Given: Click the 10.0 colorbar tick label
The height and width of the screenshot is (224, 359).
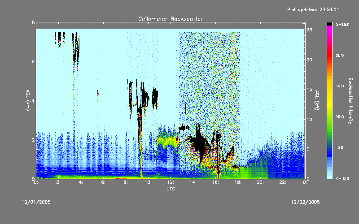Looking at the screenshot, I should pos(340,117).
